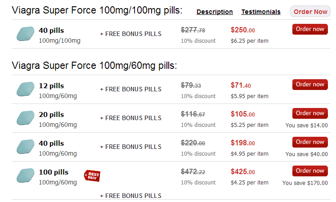The width and height of the screenshot is (336, 202).
Task: Open the Description link
Action: click(x=215, y=12)
